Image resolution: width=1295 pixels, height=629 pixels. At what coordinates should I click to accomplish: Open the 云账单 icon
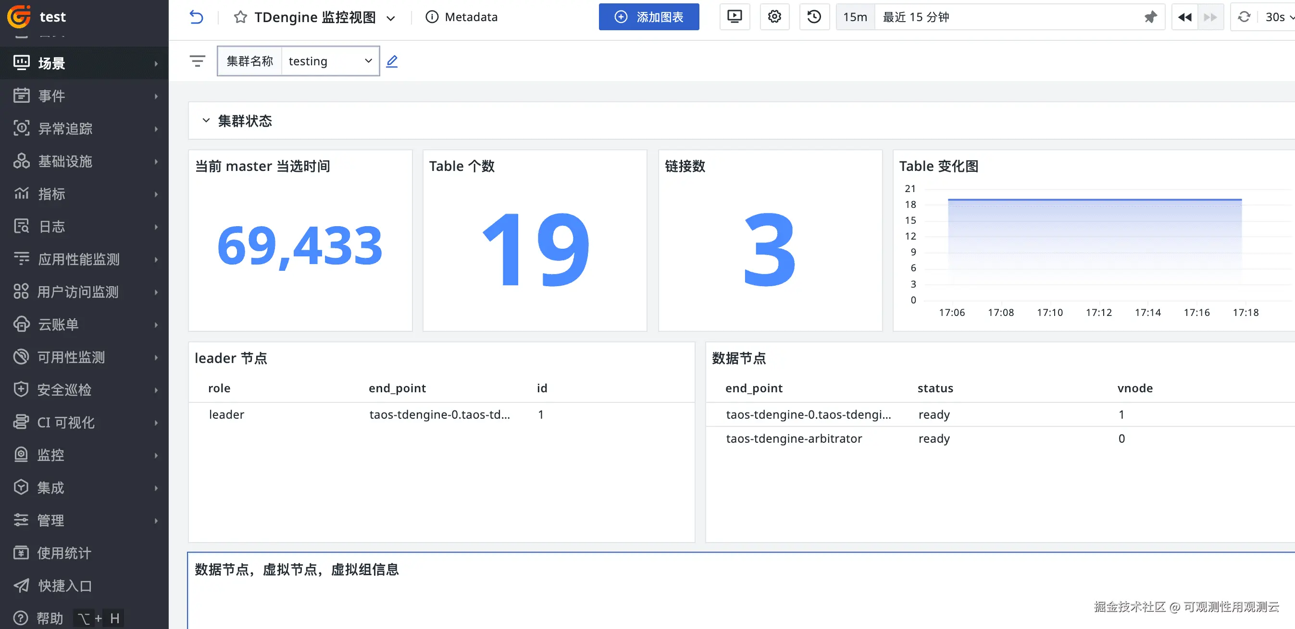(x=21, y=324)
